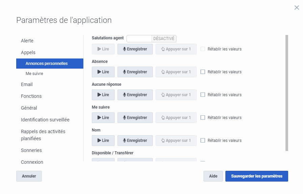The height and width of the screenshot is (194, 303).
Task: Click the vertical scrollbar of announcements list
Action: (287, 93)
